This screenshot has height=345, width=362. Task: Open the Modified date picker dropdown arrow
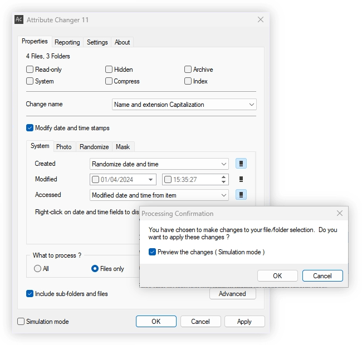[150, 180]
